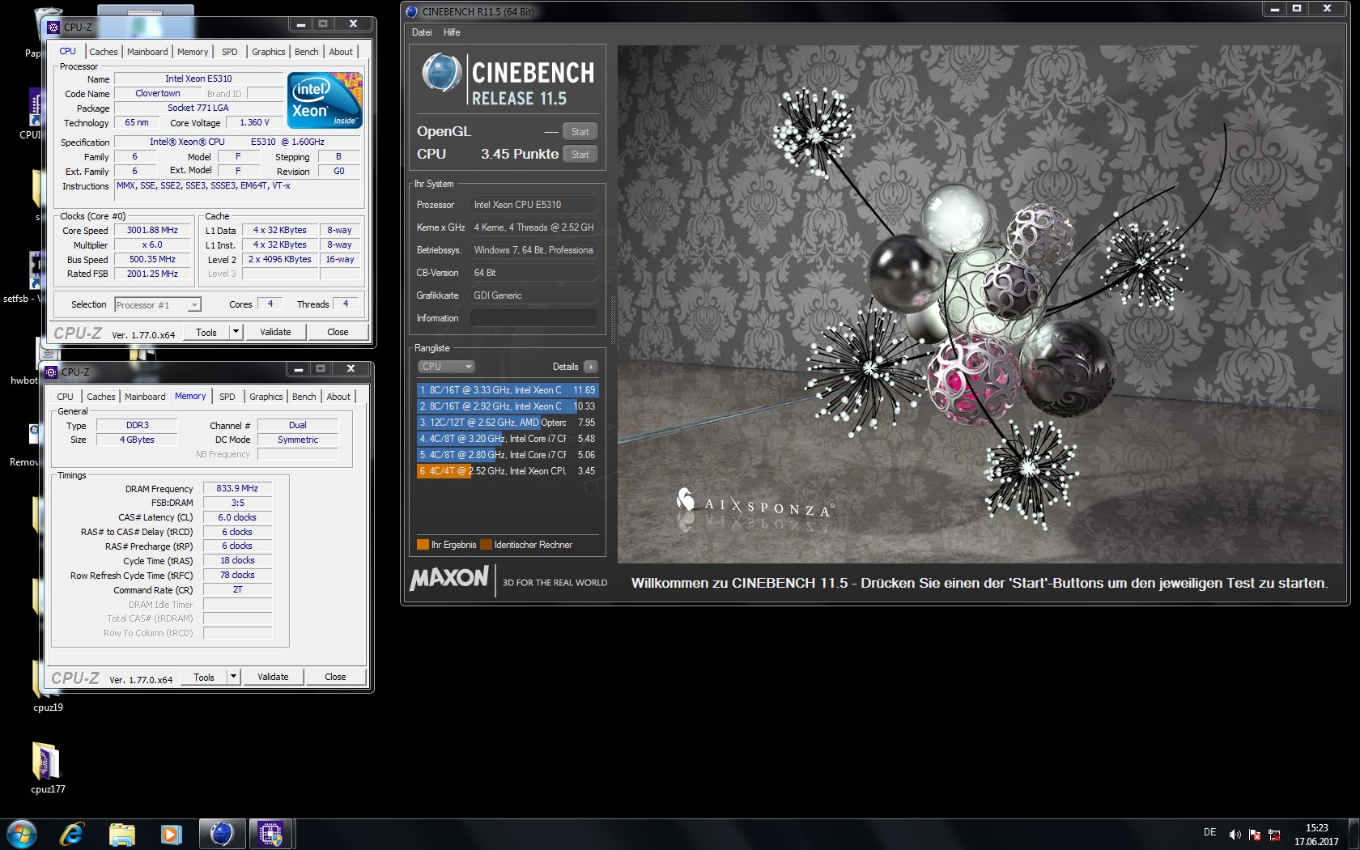Image resolution: width=1360 pixels, height=850 pixels.
Task: Select ranking row 4C/8T @ 3.20 GHz
Action: coord(508,439)
